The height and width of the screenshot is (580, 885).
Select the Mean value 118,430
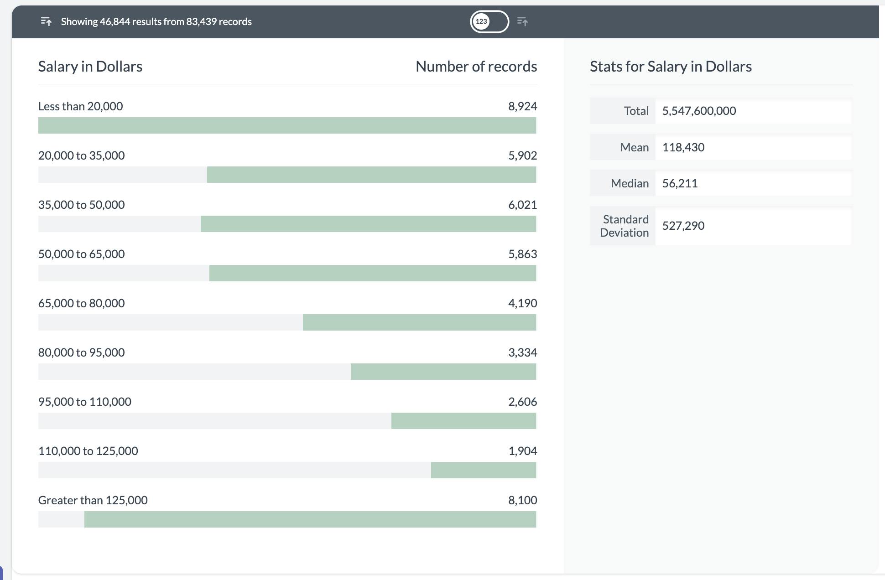coord(683,147)
